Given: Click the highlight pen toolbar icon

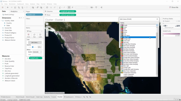Looking at the screenshot, I should (x=60, y=7).
